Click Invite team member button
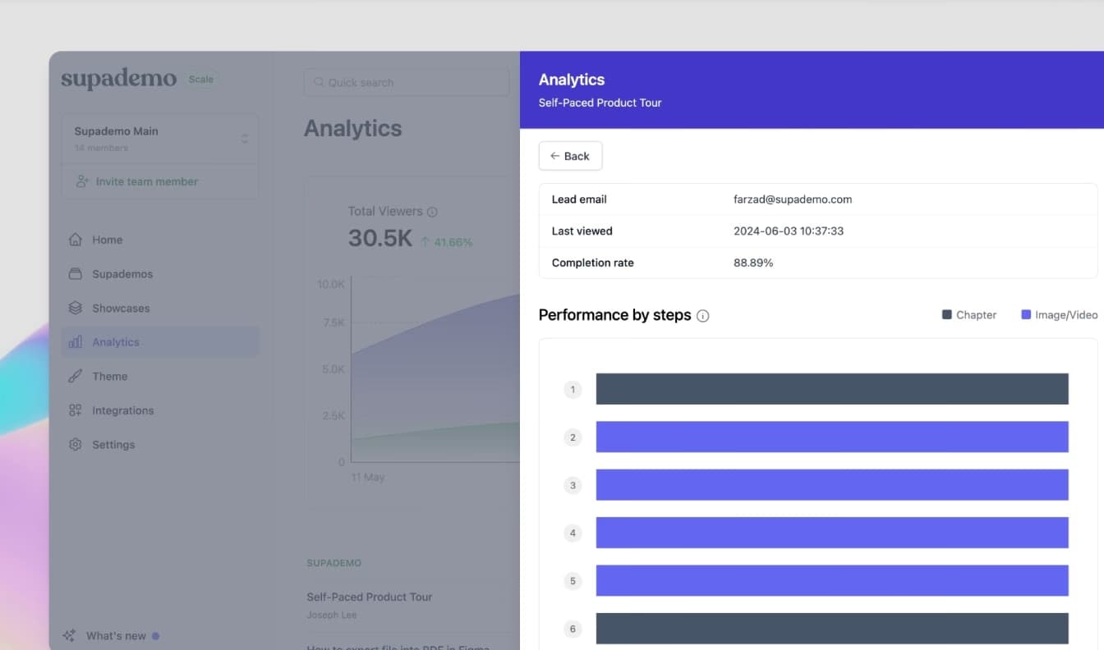Image resolution: width=1104 pixels, height=650 pixels. click(146, 181)
